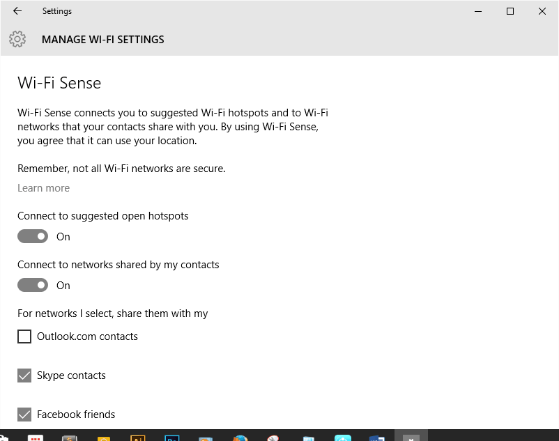
Task: Maximize the Settings window
Action: [x=510, y=11]
